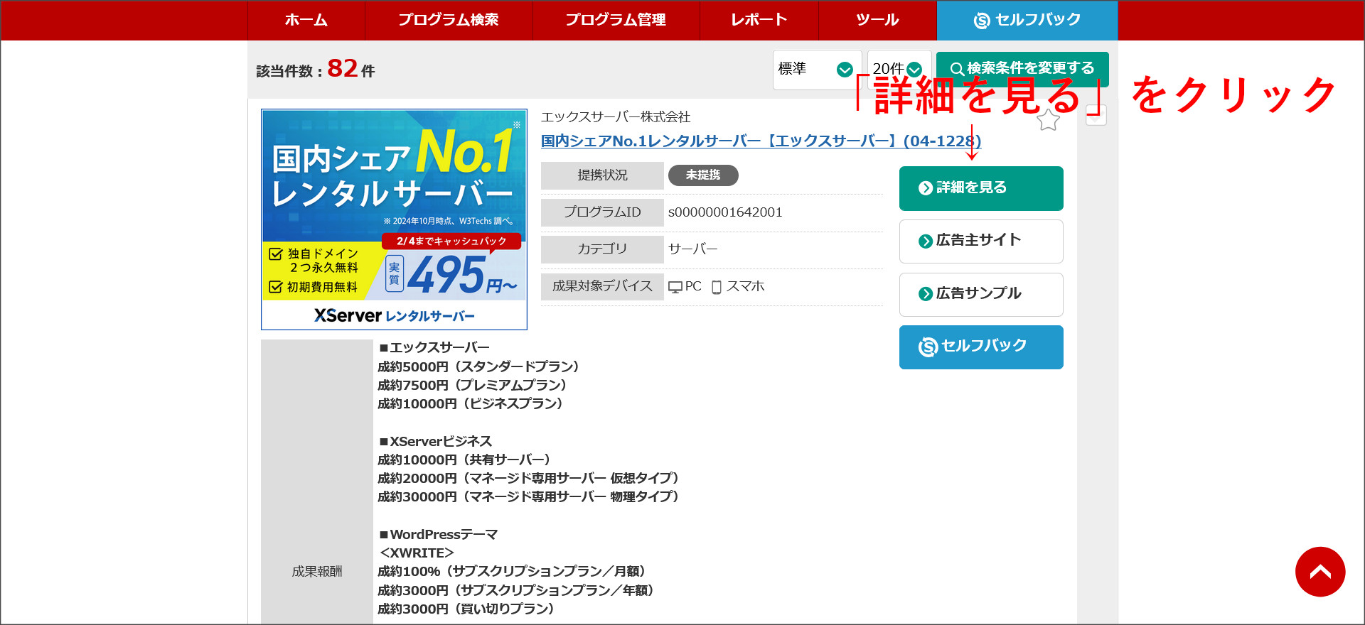Image resolution: width=1365 pixels, height=625 pixels.
Task: Open the 国内シェアNo.1レンタルサーバー program link
Action: (x=761, y=141)
